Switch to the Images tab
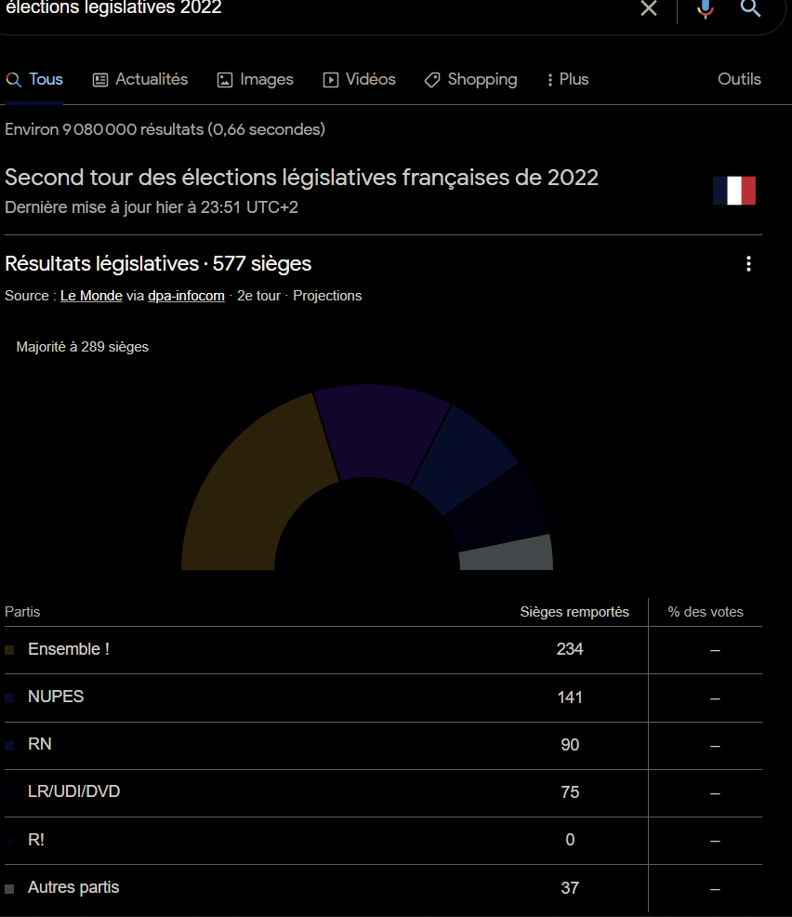 (x=255, y=80)
